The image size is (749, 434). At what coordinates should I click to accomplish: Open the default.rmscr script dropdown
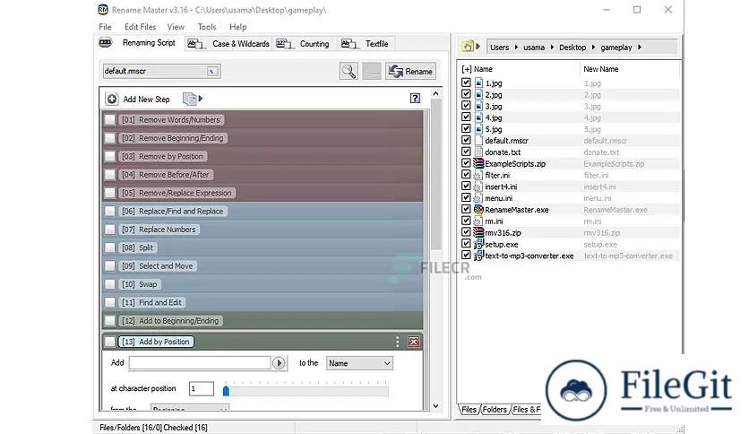pos(212,71)
